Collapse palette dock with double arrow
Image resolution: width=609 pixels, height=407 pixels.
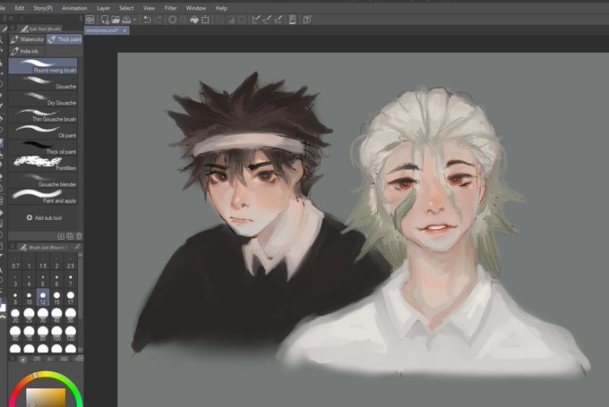pyautogui.click(x=11, y=18)
